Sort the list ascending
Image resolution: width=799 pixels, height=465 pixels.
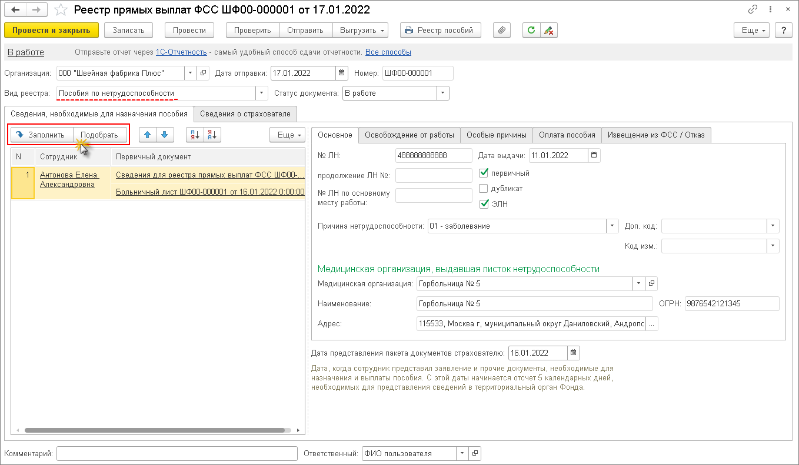(195, 135)
